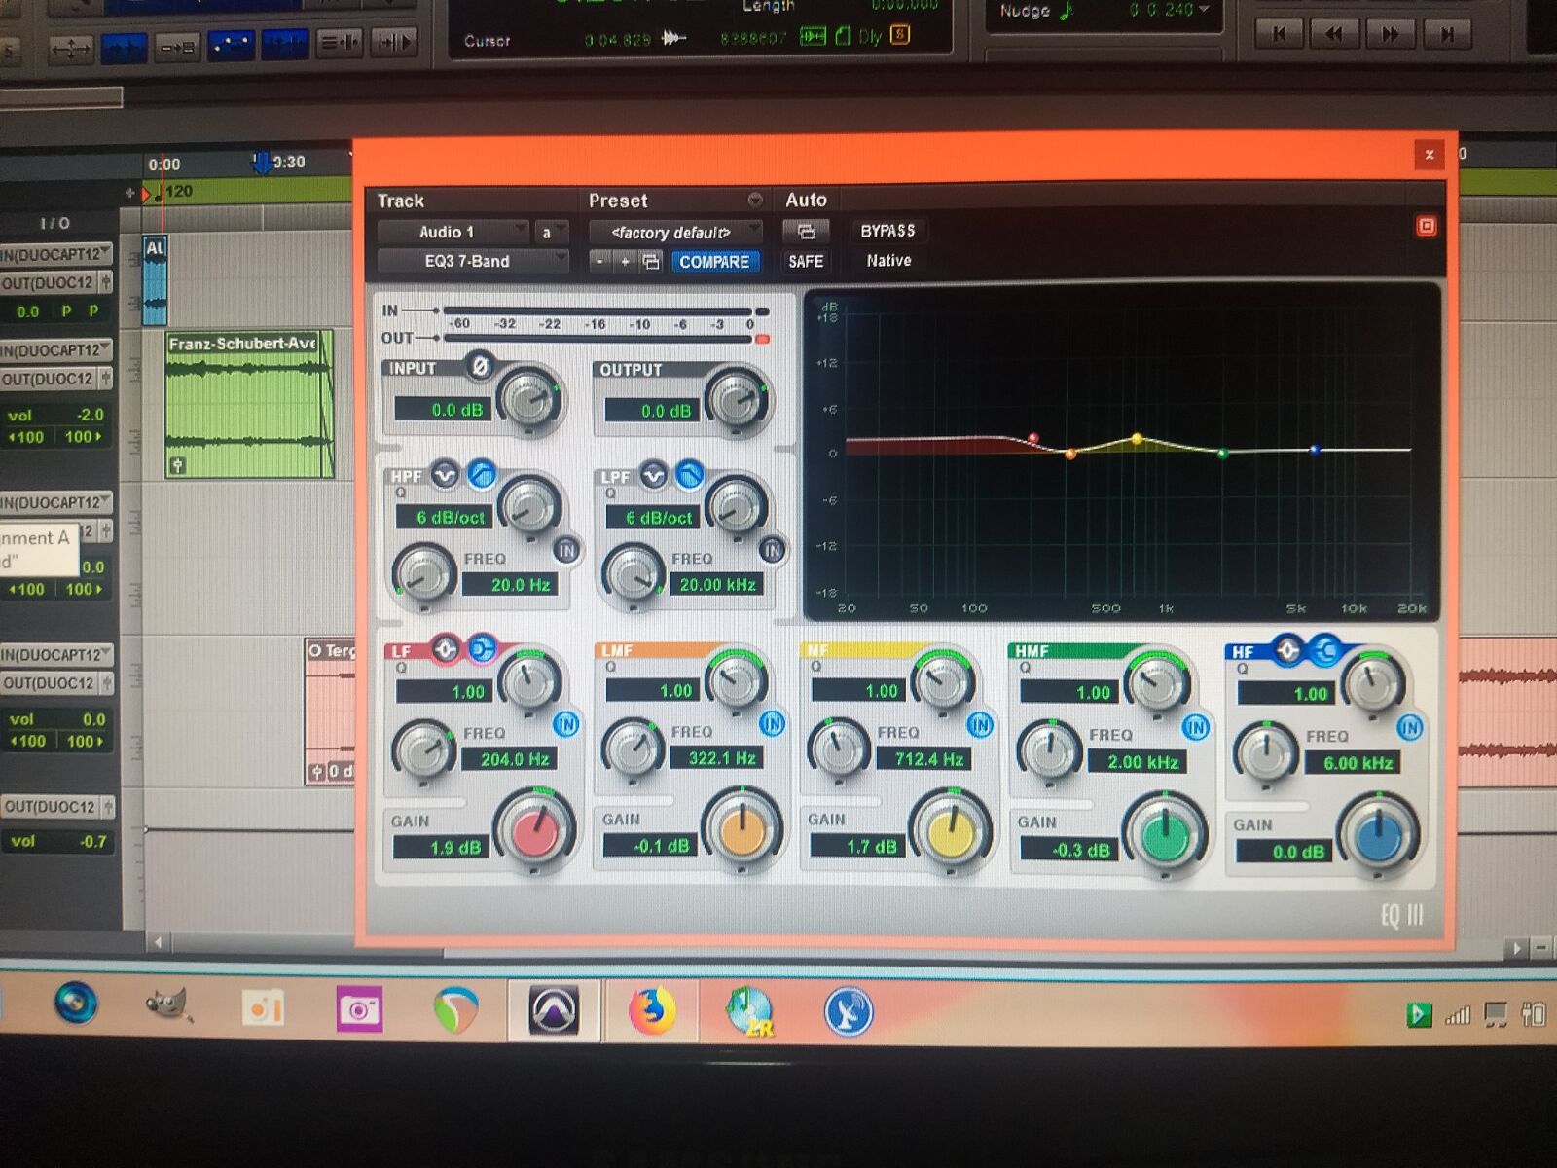
Task: Toggle LMF band IN button
Action: [x=773, y=723]
